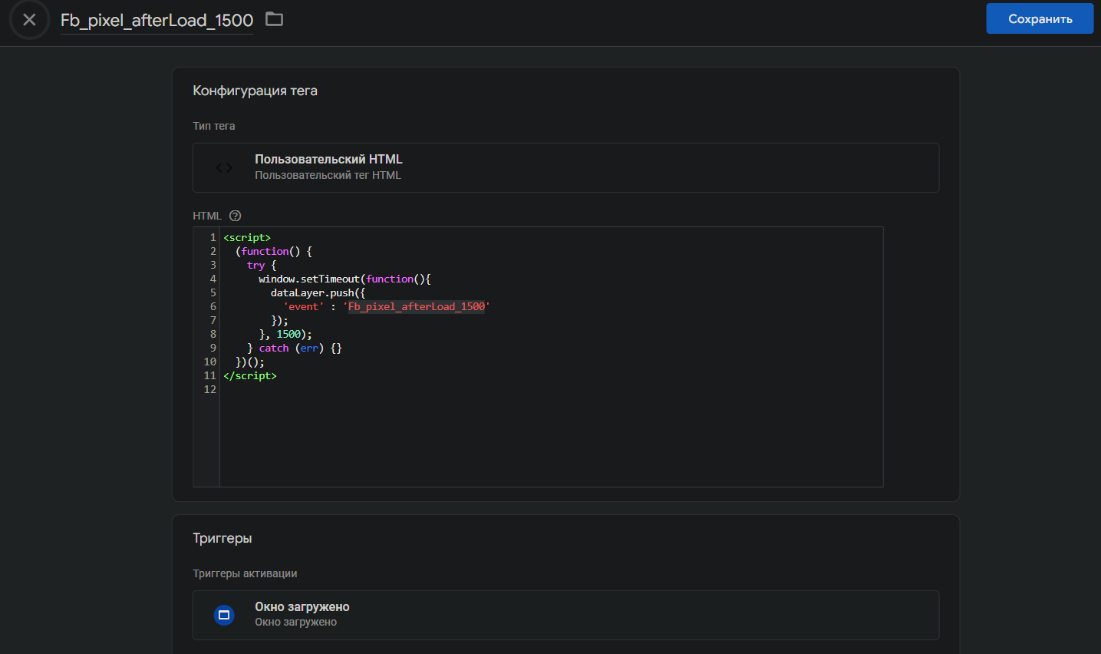
Task: Click the 'event' key in code
Action: tap(304, 307)
